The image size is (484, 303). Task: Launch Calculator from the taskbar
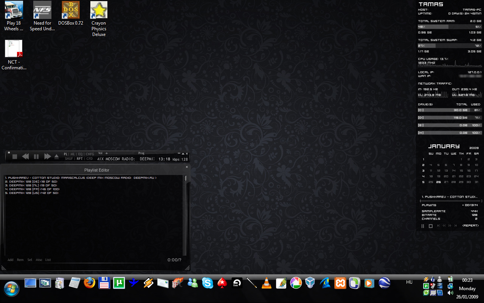(x=74, y=283)
